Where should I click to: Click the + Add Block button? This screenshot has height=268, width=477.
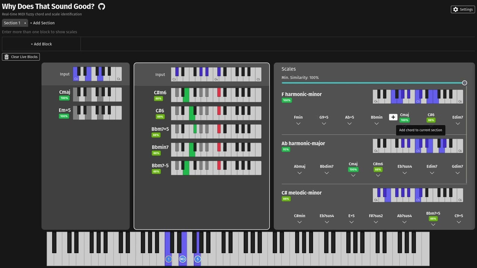41,44
